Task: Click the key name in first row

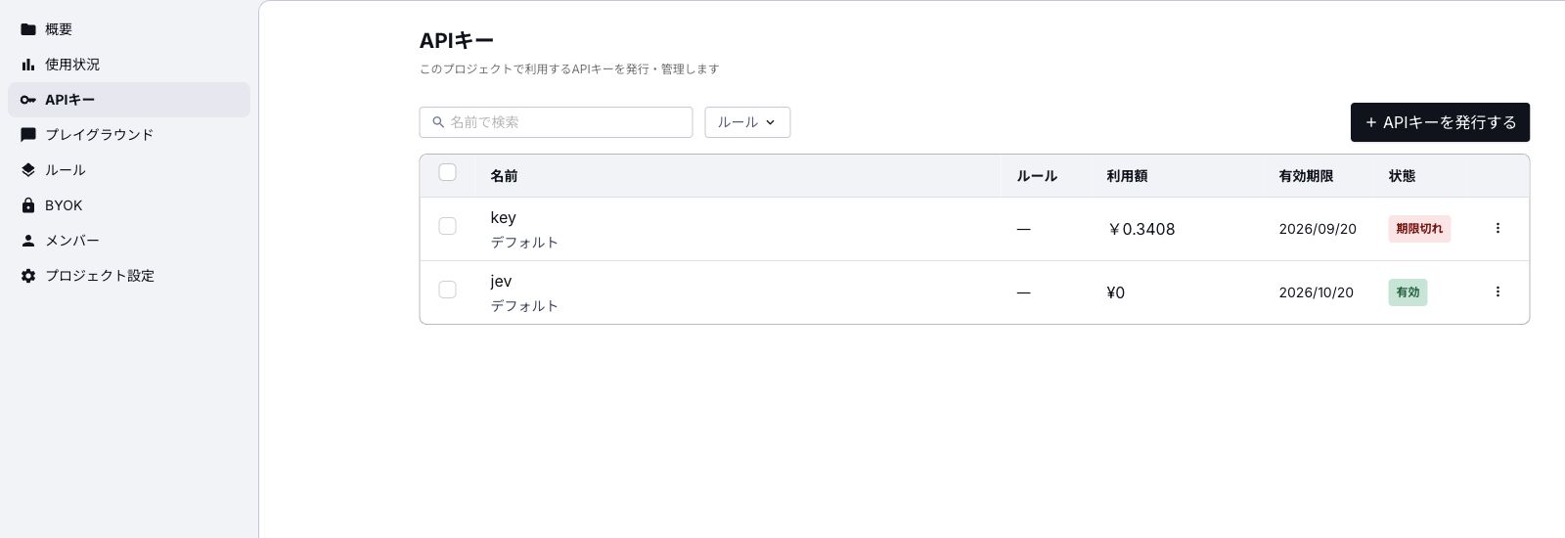Action: (x=503, y=218)
